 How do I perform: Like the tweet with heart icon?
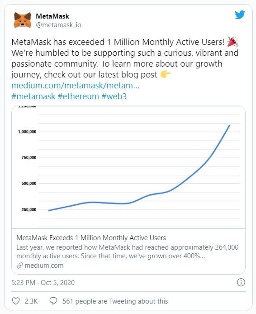[x=16, y=301]
